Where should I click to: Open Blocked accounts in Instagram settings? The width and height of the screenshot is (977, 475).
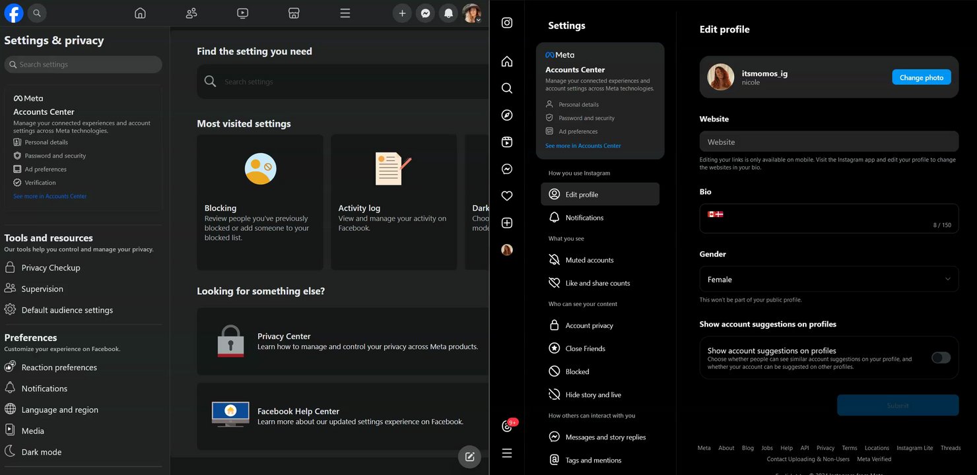pyautogui.click(x=600, y=371)
